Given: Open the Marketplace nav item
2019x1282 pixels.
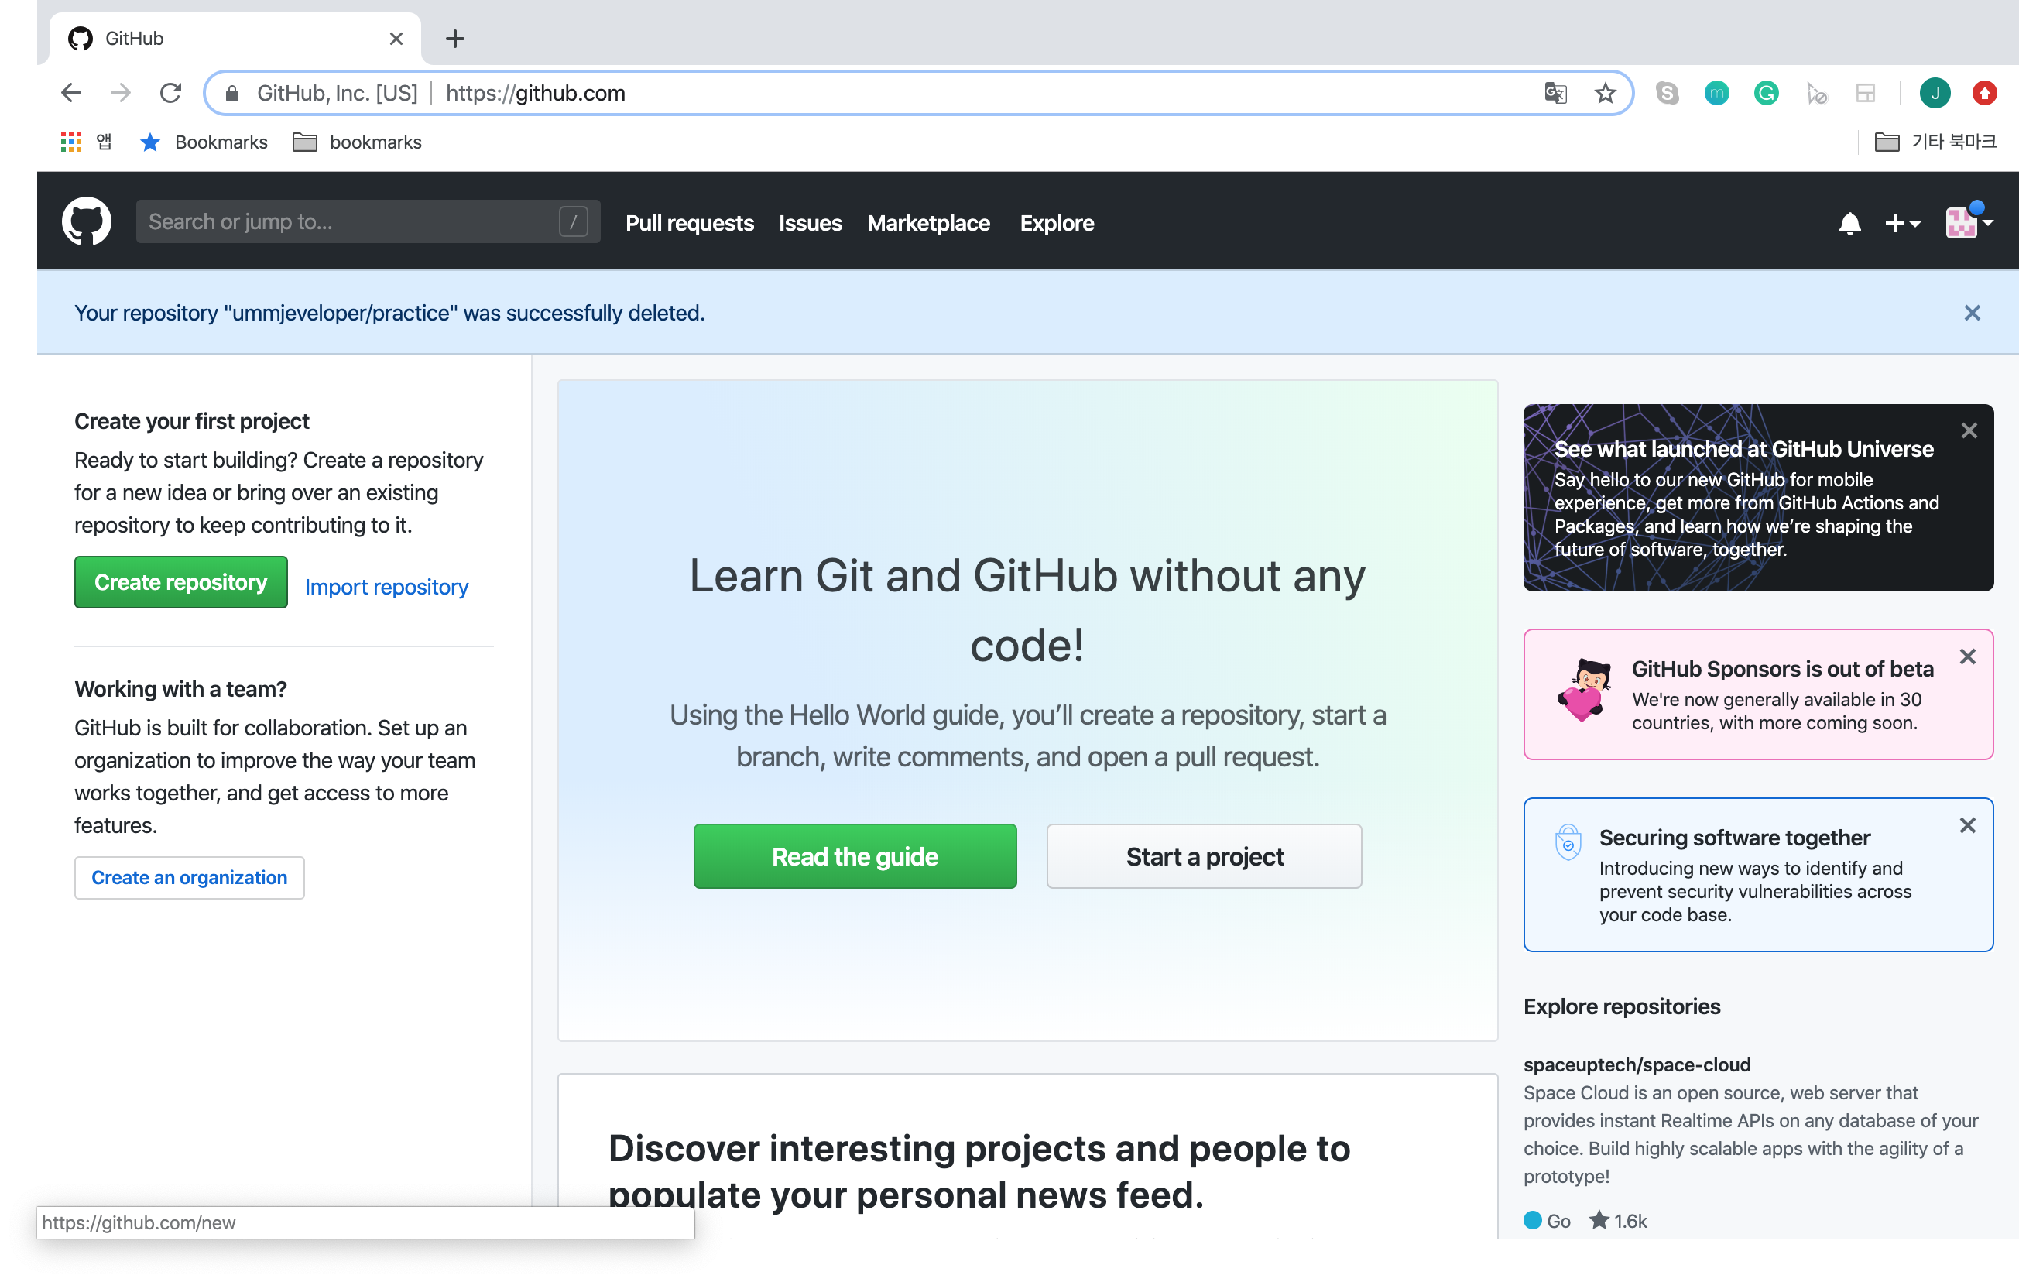Looking at the screenshot, I should pyautogui.click(x=928, y=223).
